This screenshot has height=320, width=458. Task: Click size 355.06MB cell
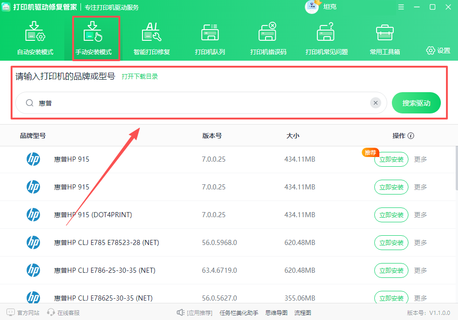[300, 298]
